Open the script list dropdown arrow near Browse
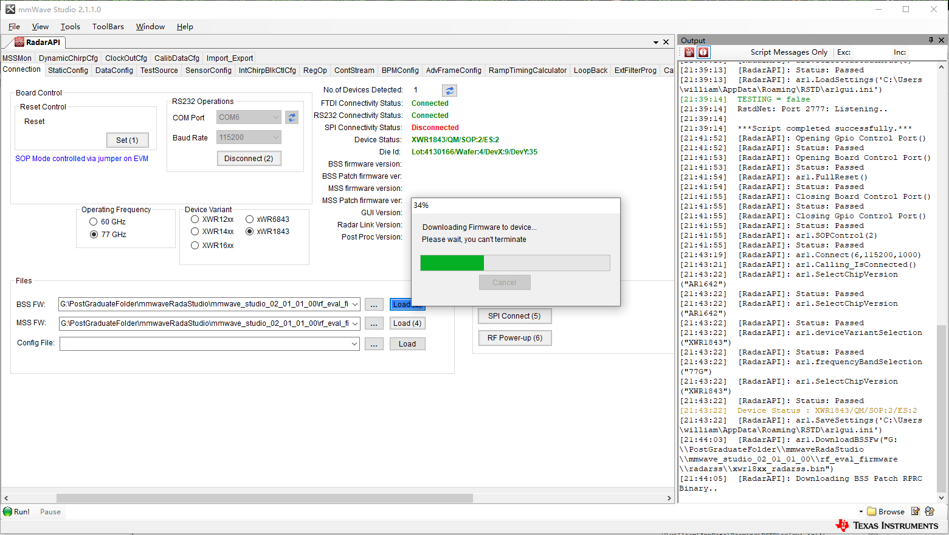The width and height of the screenshot is (949, 535). [861, 512]
